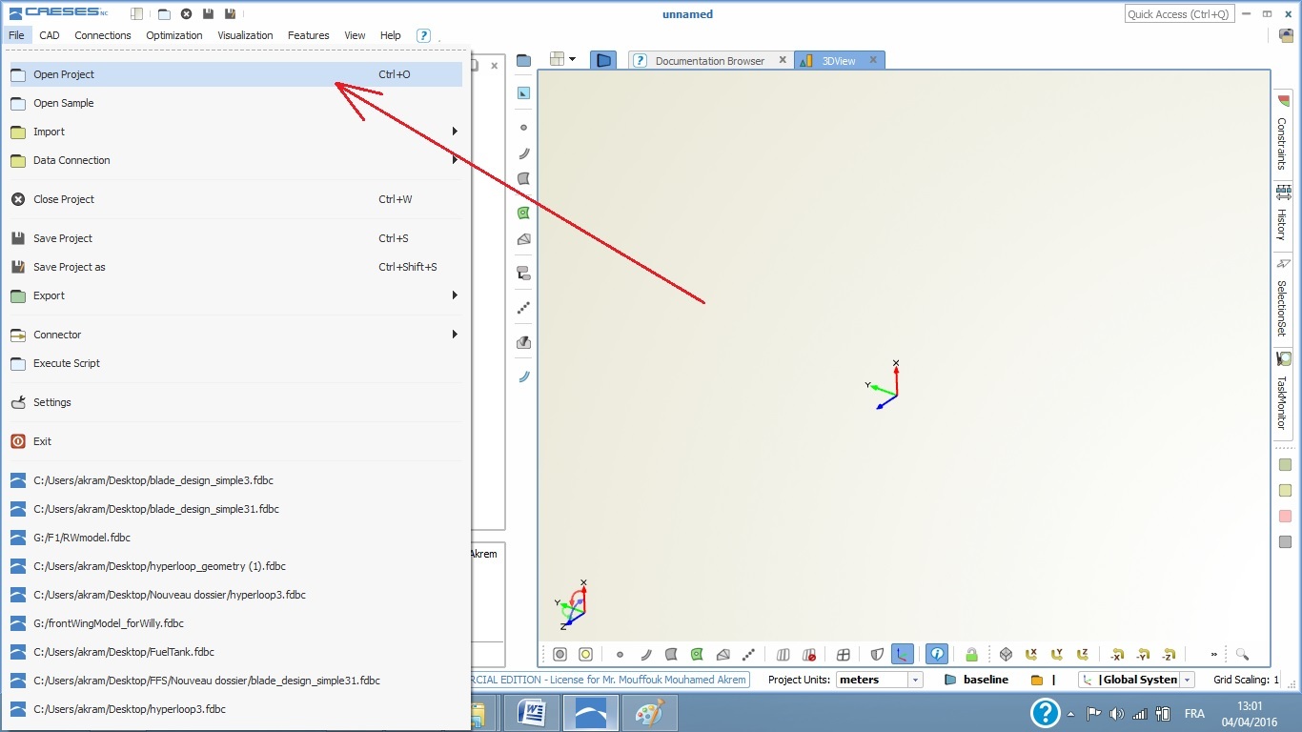Click the blue image icon atop the vertical toolbar
The height and width of the screenshot is (732, 1302).
(523, 93)
